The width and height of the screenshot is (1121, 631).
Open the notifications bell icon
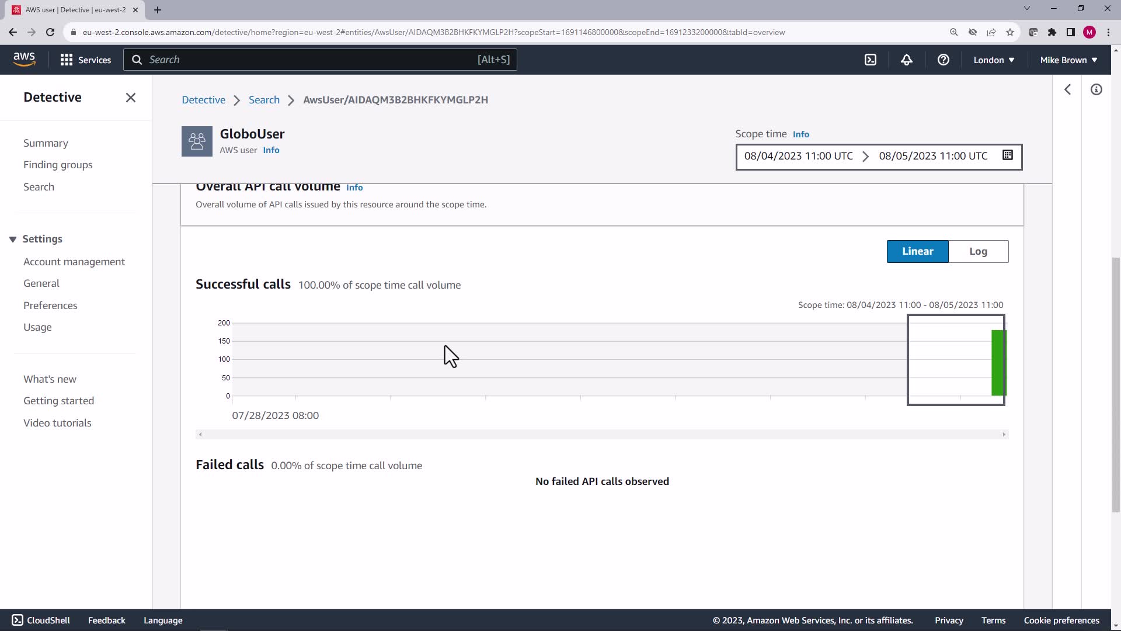click(907, 60)
